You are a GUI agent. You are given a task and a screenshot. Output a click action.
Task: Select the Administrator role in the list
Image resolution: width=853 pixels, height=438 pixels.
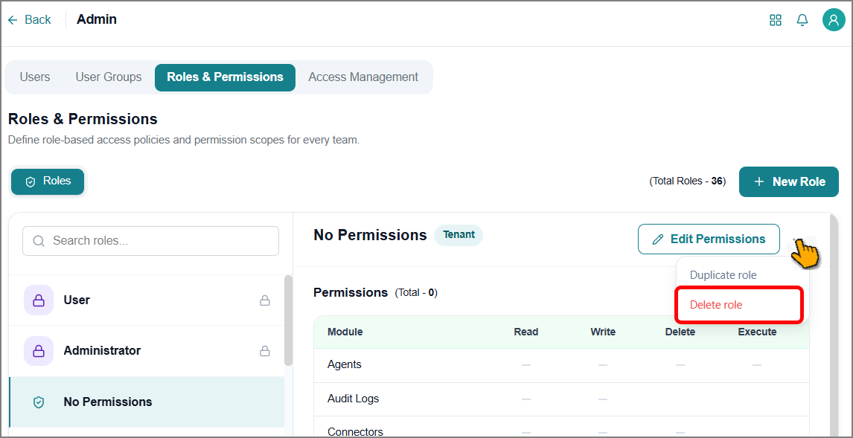coord(147,350)
